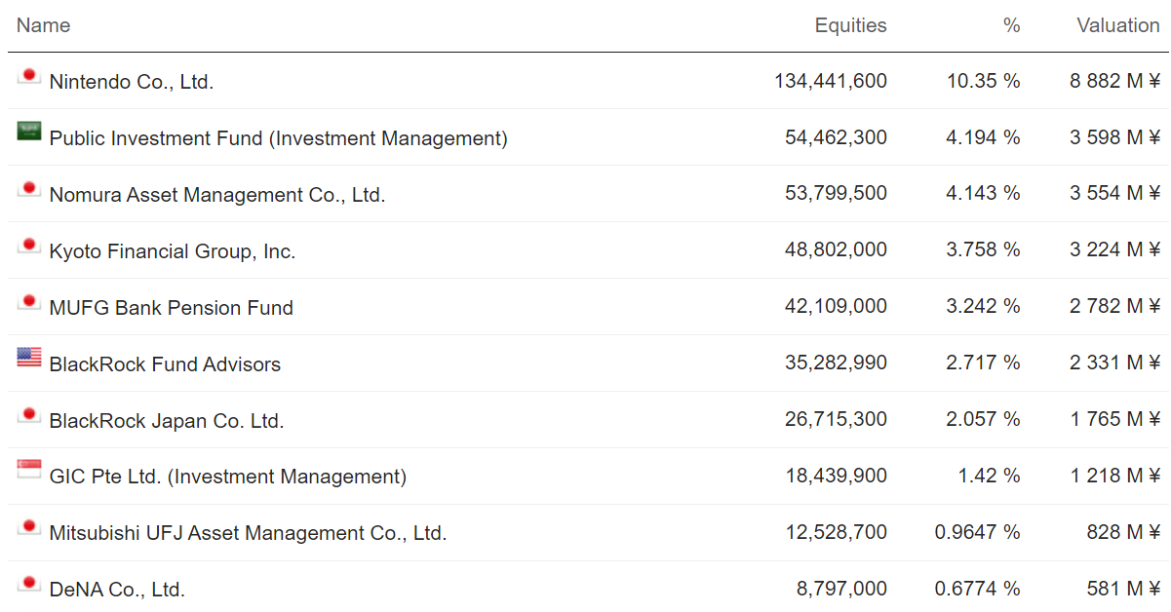Open Mitsubishi UFJ Asset Management Co., Ltd.
The width and height of the screenshot is (1171, 612).
coord(248,534)
